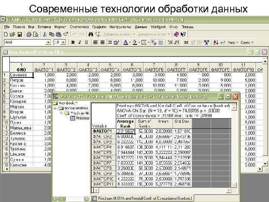Click the fill color bucket swatch

coord(135,42)
